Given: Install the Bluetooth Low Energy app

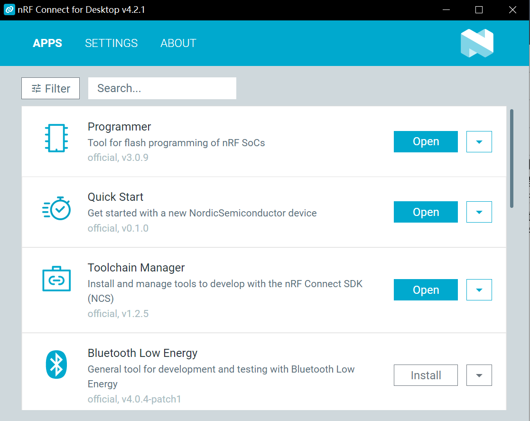Looking at the screenshot, I should pos(426,375).
